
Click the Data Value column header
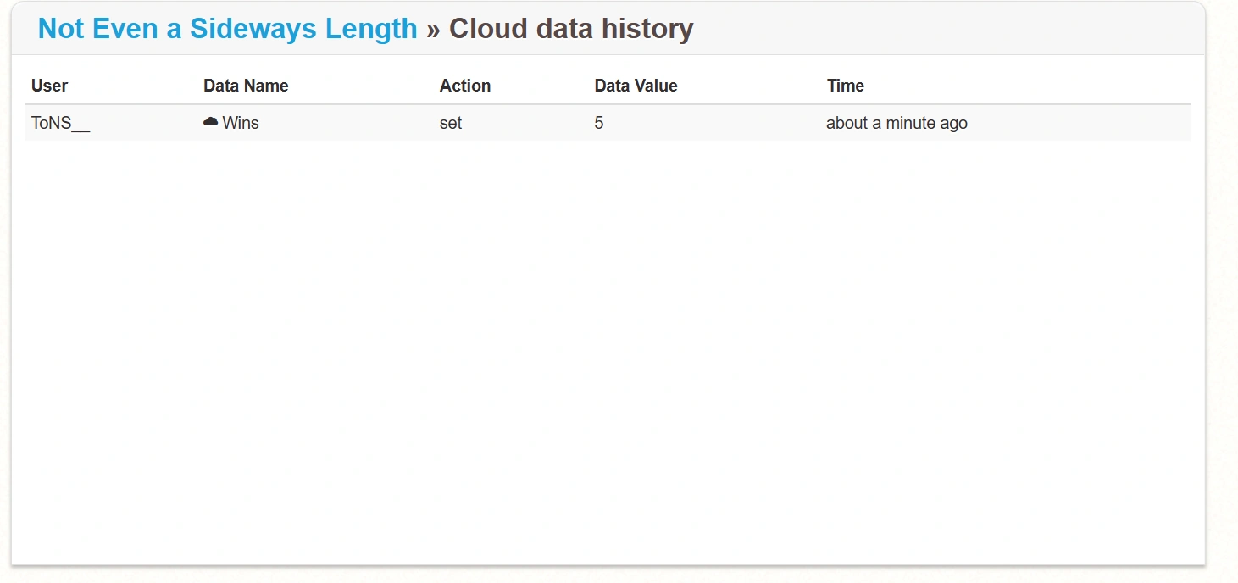[x=636, y=86]
